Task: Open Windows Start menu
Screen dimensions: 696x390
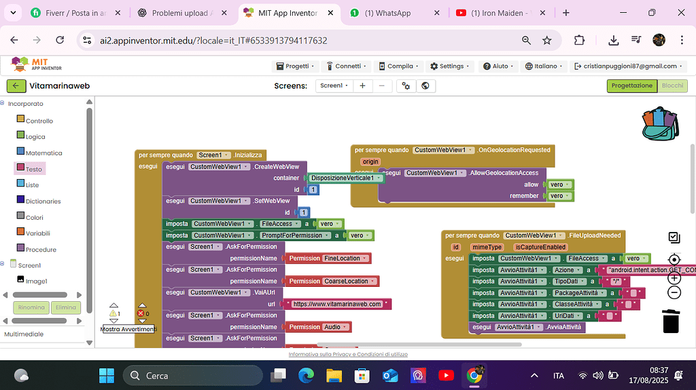Action: coord(107,375)
